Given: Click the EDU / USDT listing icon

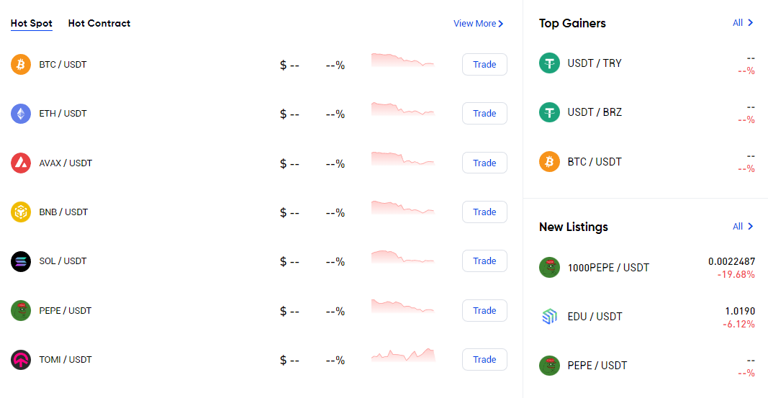Looking at the screenshot, I should click(x=550, y=317).
